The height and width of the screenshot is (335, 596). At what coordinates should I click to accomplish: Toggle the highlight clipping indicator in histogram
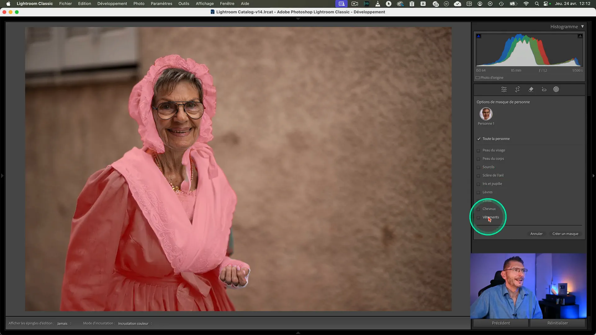(580, 36)
